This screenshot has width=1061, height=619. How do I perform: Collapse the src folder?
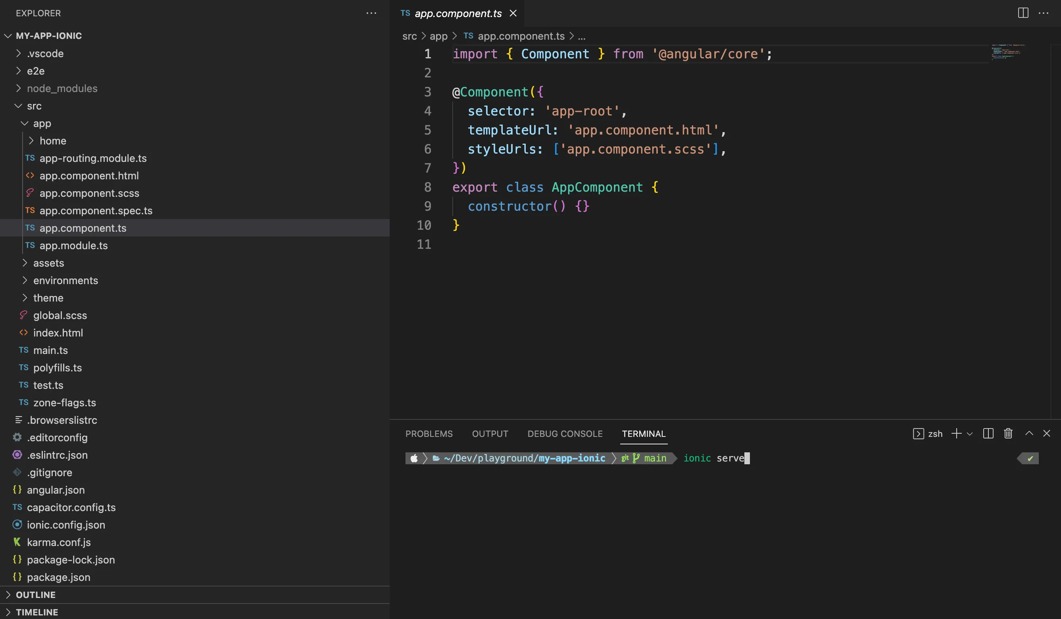[34, 106]
